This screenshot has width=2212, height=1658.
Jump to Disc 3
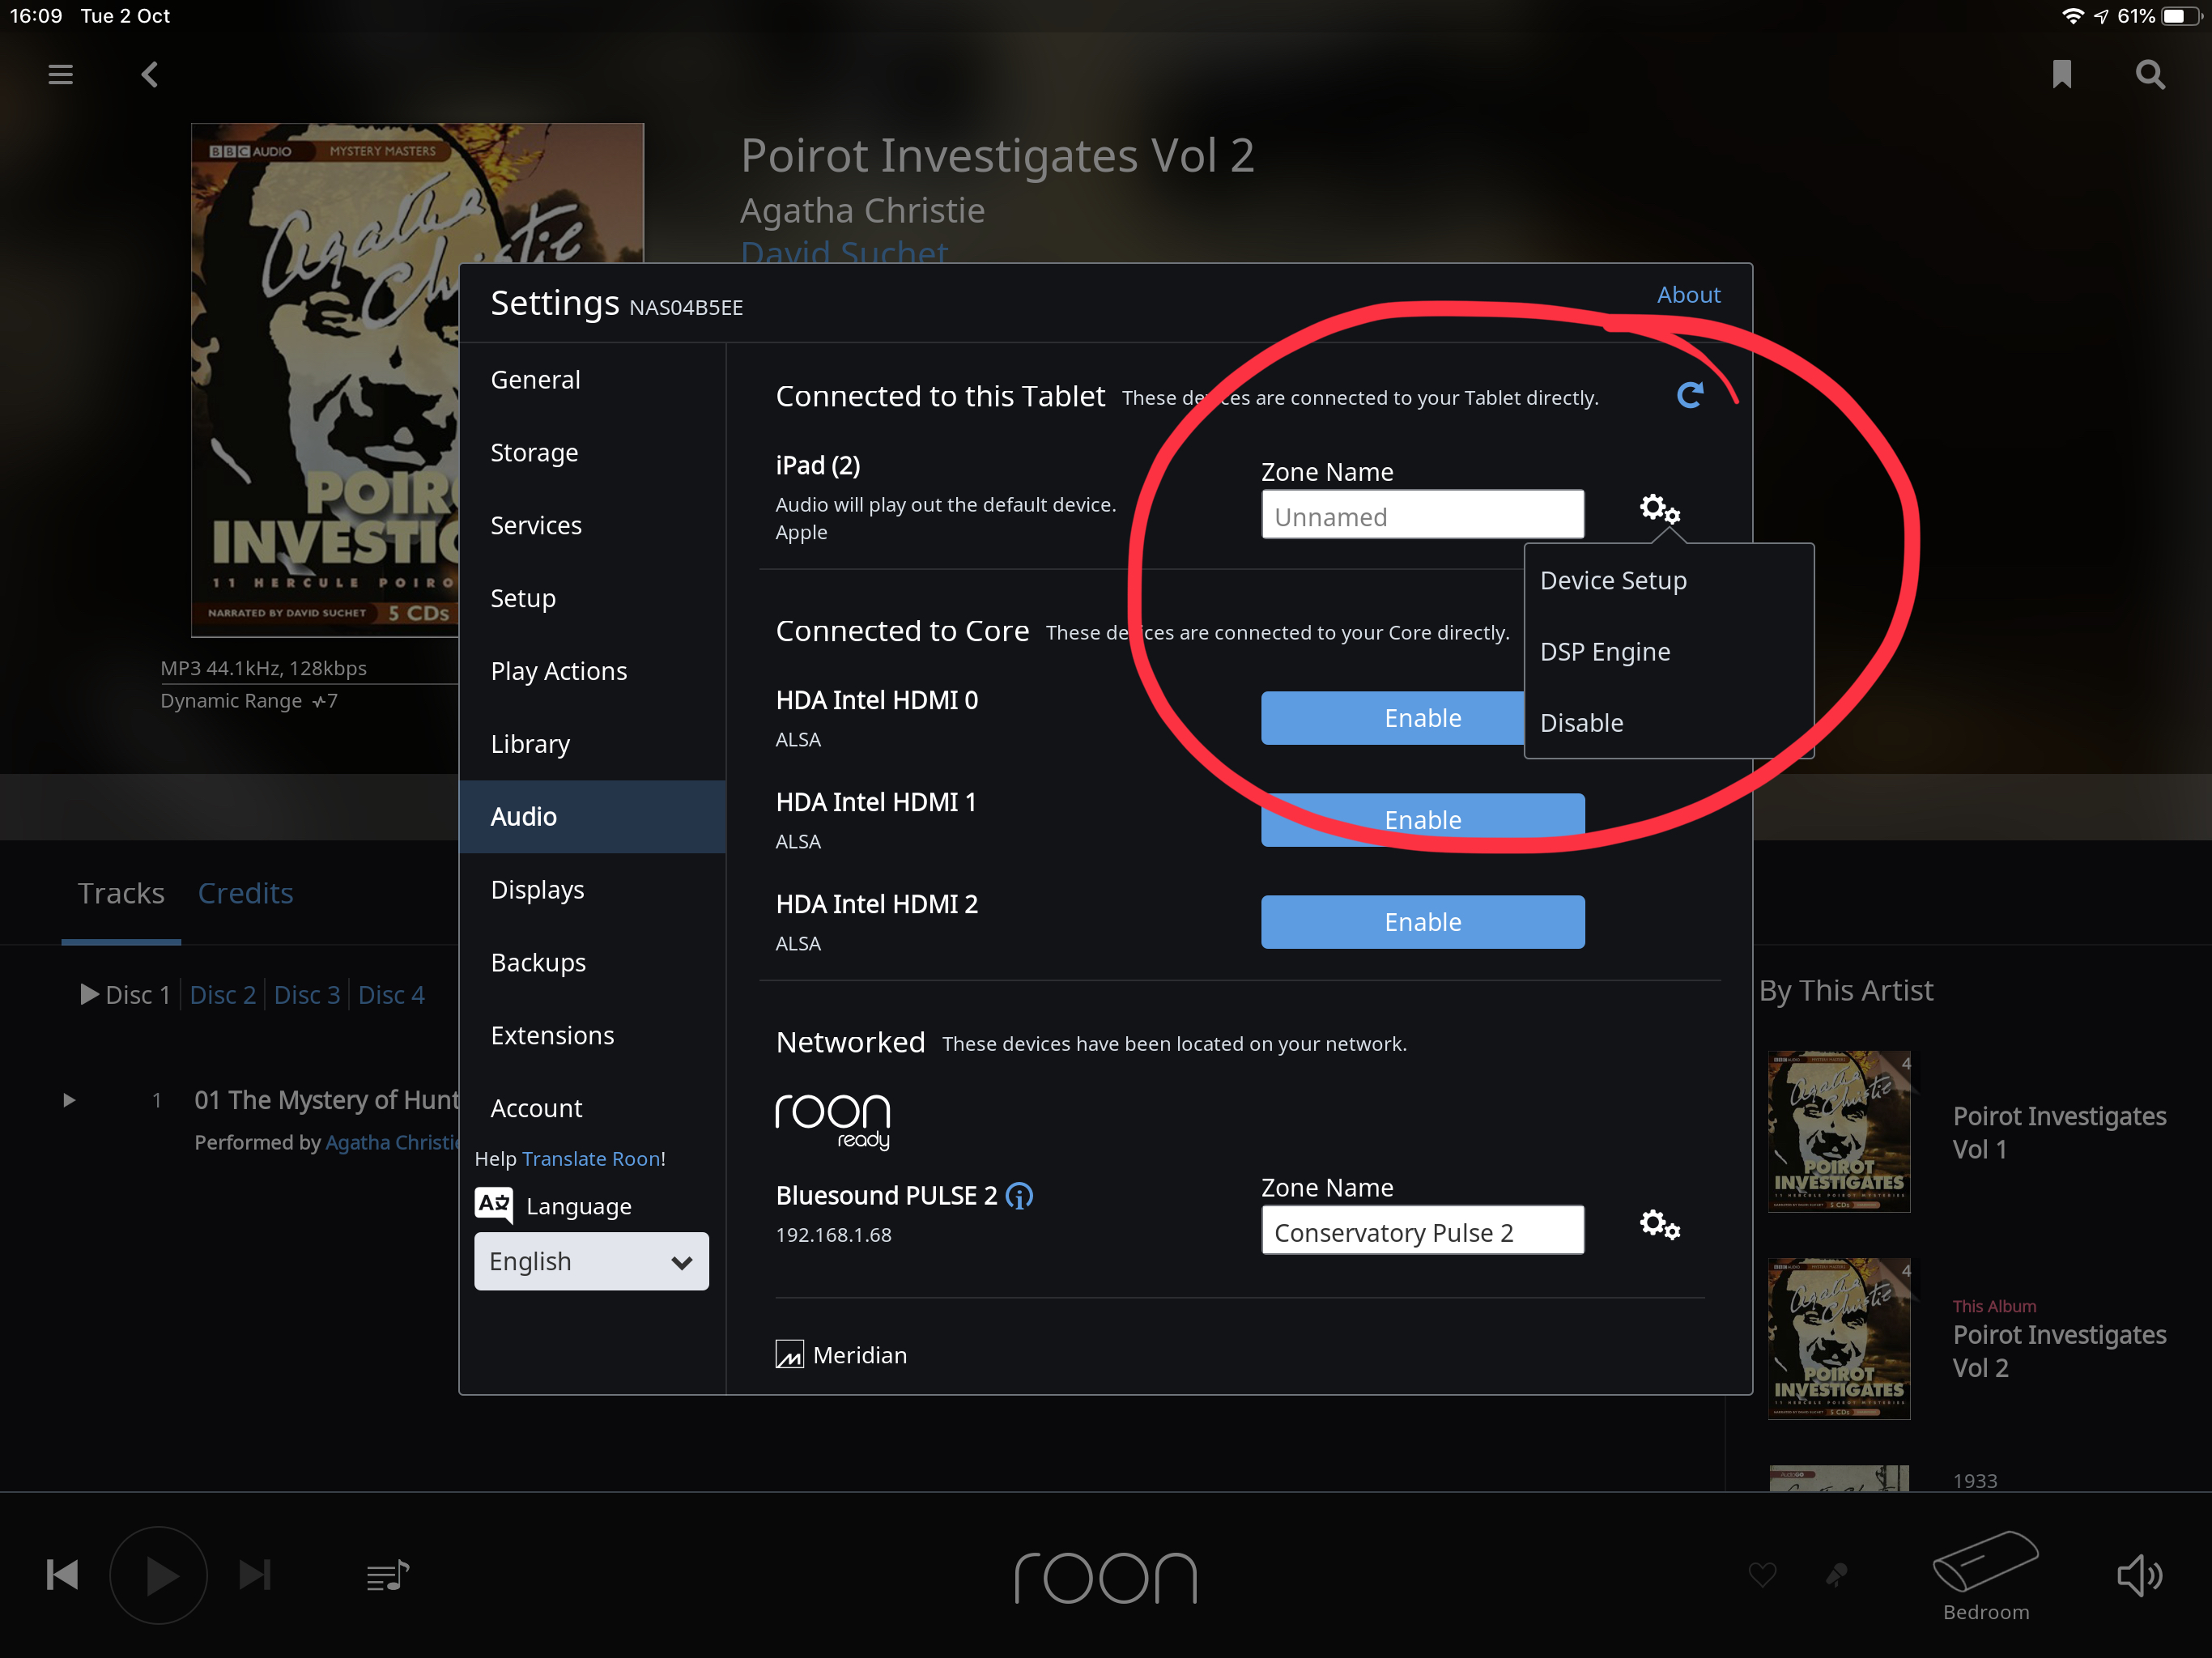coord(307,995)
